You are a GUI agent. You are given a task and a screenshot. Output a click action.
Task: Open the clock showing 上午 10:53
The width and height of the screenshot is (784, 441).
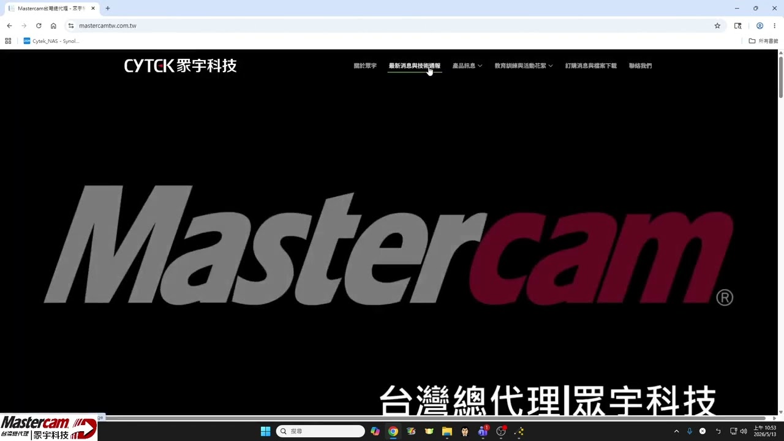(x=765, y=431)
